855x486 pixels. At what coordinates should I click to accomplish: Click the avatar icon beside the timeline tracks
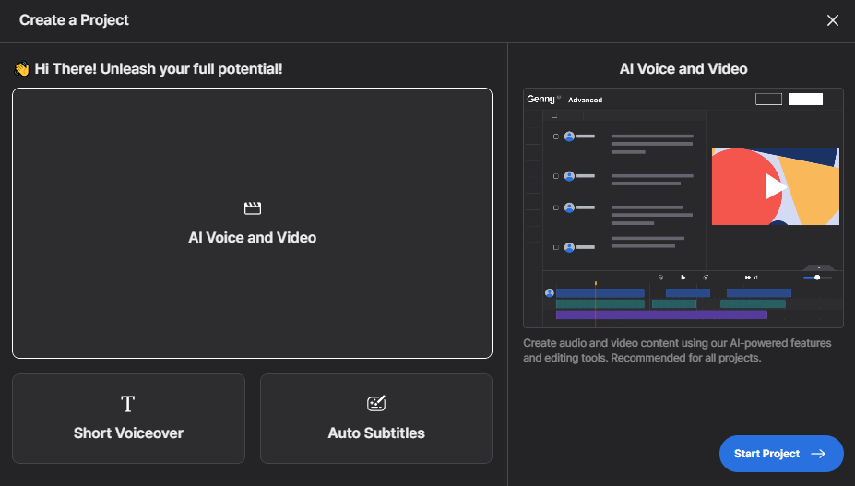(550, 293)
